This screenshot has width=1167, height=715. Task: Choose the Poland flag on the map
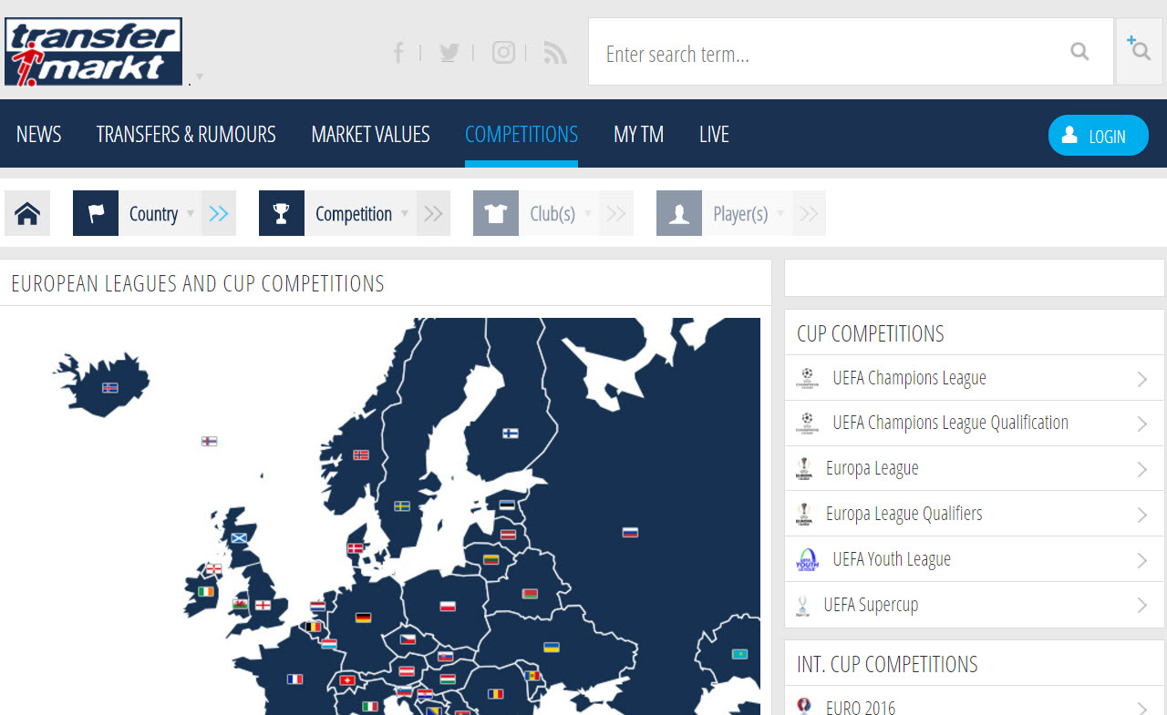pyautogui.click(x=448, y=606)
